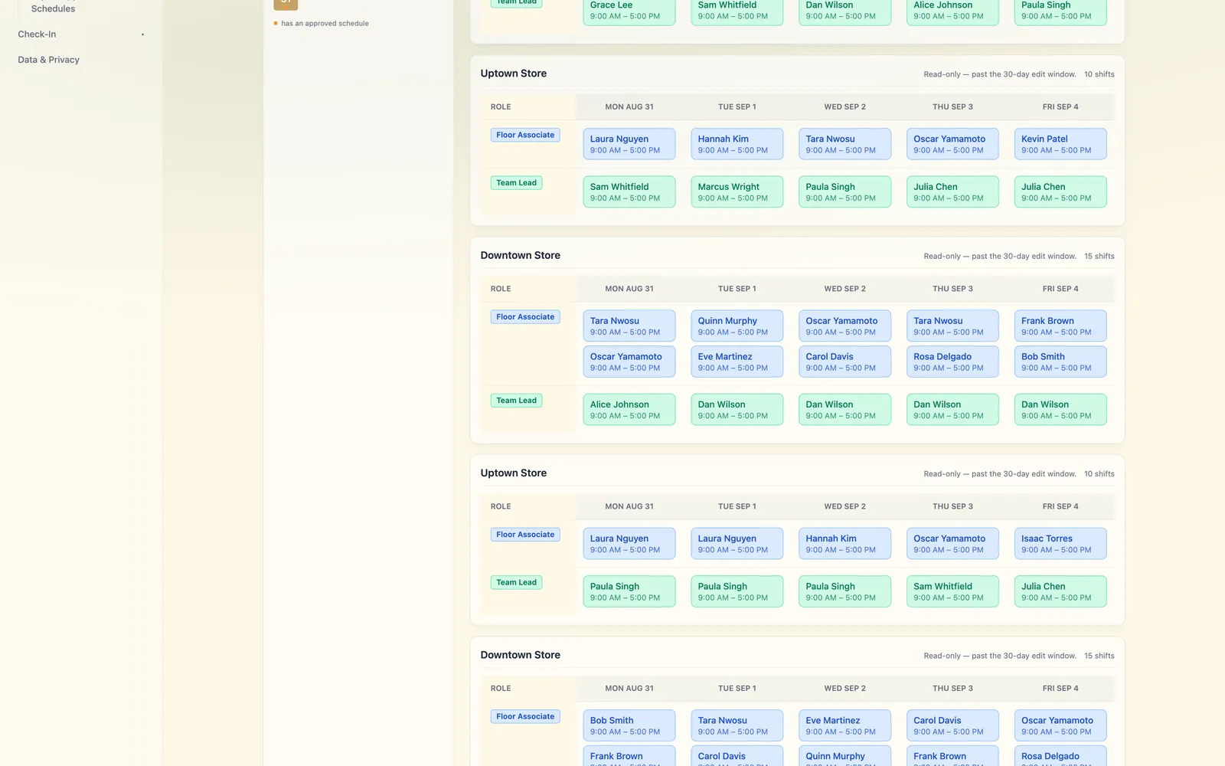Expand the Check-In sidebar arrow

[142, 34]
